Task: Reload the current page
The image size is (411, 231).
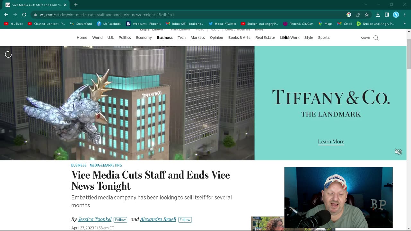Action: 24,15
